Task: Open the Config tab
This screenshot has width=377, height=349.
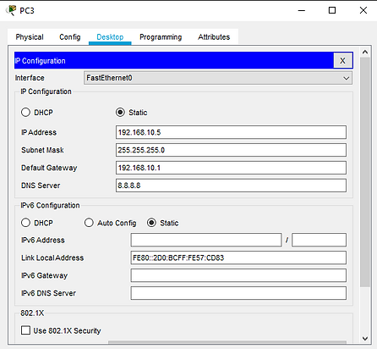Action: [70, 37]
